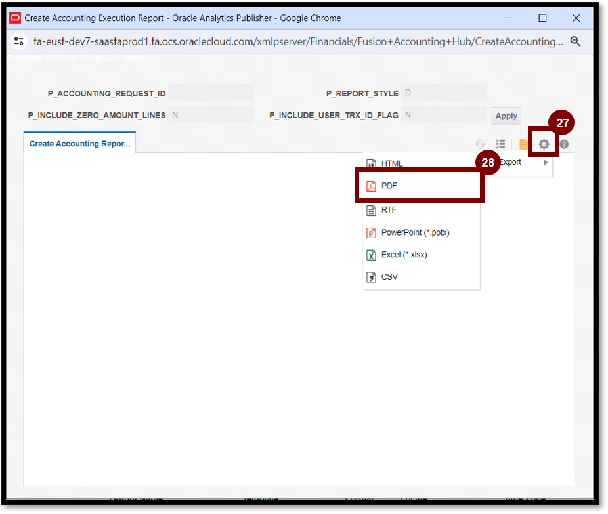The image size is (608, 514).
Task: Select PowerPoint (*.pptx) export option
Action: [x=414, y=232]
